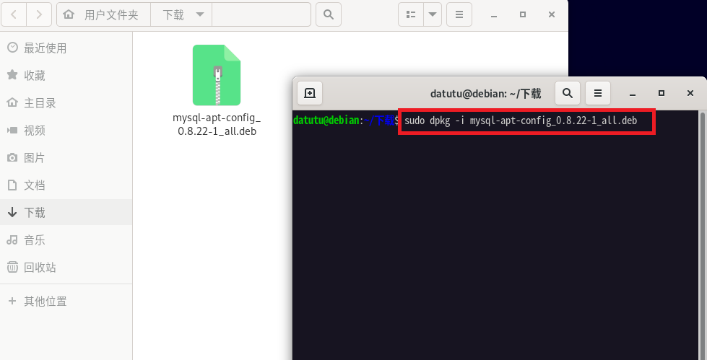Open 其他位置 other locations

(66, 301)
